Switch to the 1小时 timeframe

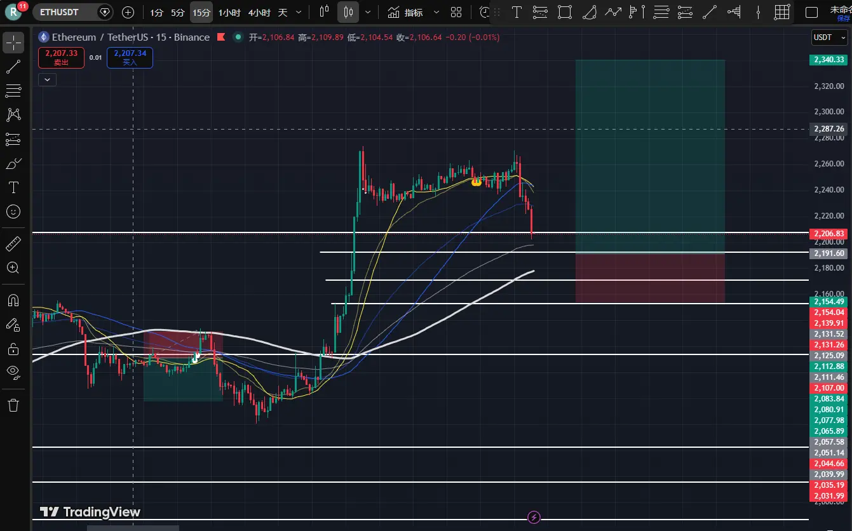[229, 12]
